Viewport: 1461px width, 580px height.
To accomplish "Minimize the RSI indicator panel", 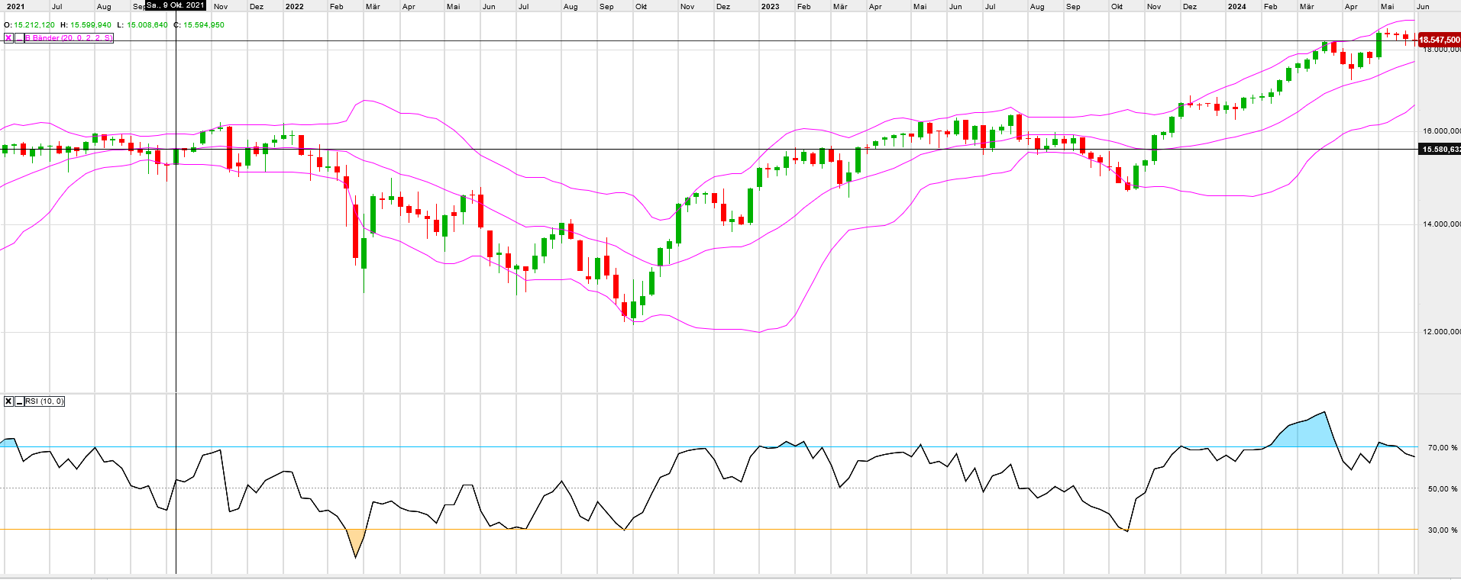I will 19,401.
